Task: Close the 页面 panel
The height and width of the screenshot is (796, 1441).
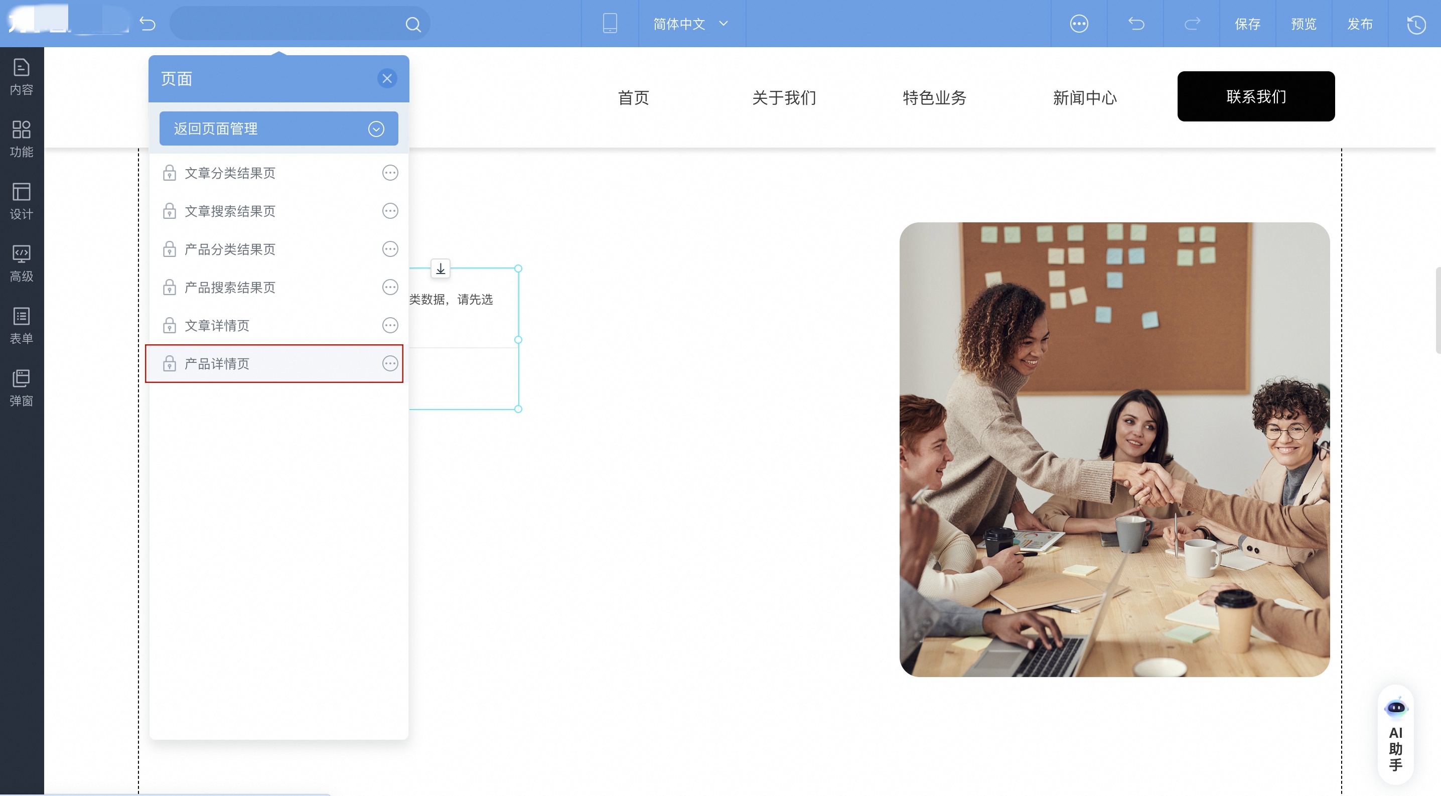Action: pyautogui.click(x=387, y=78)
